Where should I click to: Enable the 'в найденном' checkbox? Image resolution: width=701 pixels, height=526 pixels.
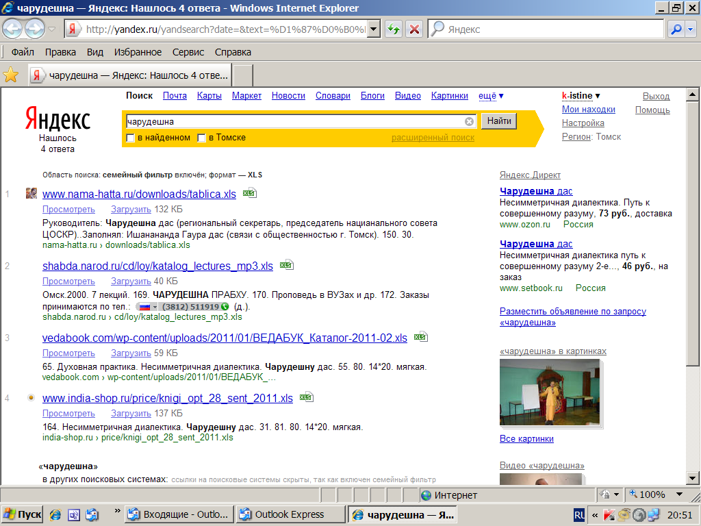(131, 138)
